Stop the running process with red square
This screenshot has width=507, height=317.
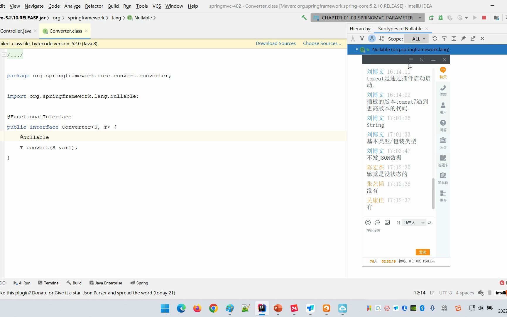(484, 18)
